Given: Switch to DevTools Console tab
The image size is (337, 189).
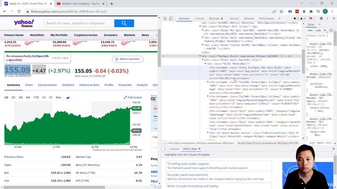Looking at the screenshot, I should (x=199, y=18).
